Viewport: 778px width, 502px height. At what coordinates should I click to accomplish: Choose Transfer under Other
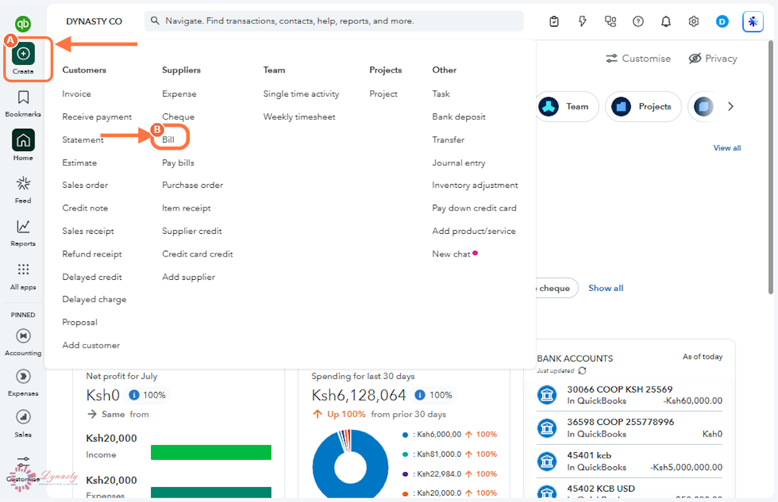pos(449,139)
